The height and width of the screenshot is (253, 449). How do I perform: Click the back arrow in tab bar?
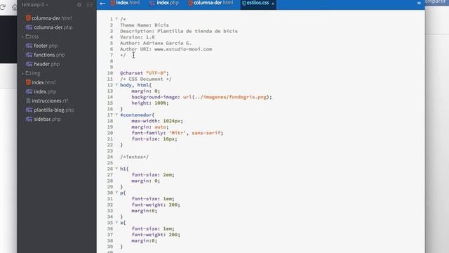coord(102,4)
